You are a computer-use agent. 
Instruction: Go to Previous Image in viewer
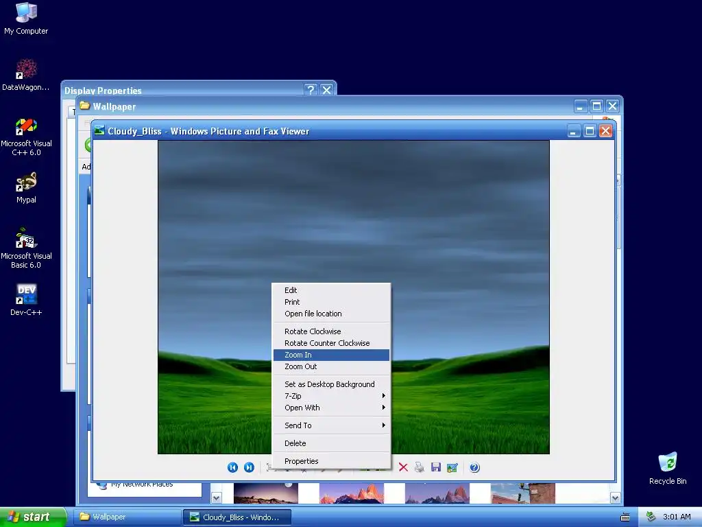pyautogui.click(x=232, y=467)
